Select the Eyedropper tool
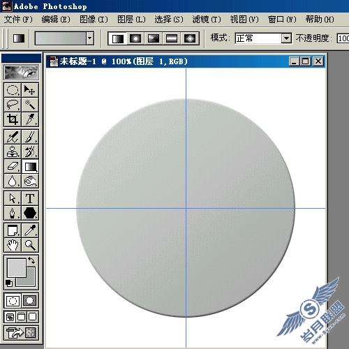The image size is (349, 349). (30, 230)
